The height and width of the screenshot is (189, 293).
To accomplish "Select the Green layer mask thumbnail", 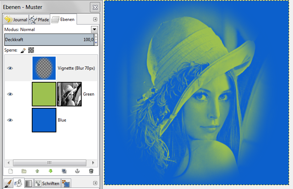I will point(69,94).
